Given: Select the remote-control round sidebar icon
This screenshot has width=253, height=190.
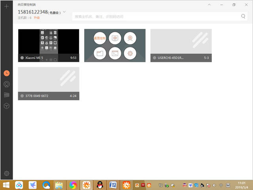Looking at the screenshot, I should click(7, 84).
